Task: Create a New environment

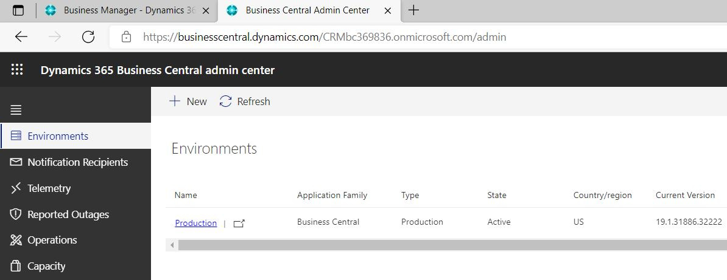Action: pyautogui.click(x=188, y=101)
